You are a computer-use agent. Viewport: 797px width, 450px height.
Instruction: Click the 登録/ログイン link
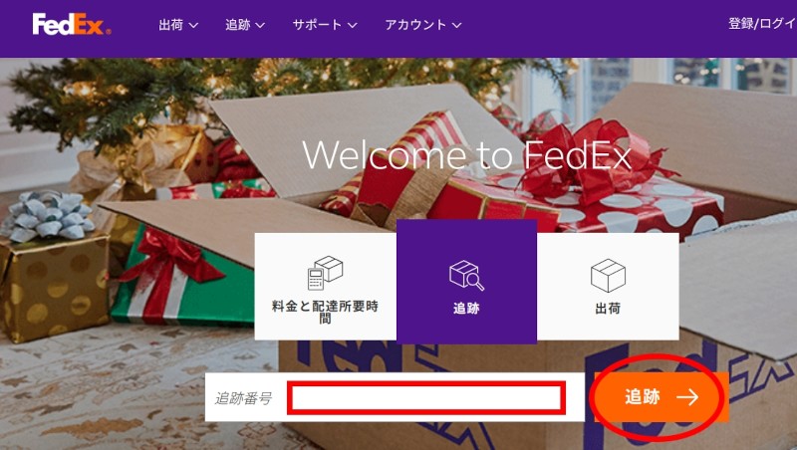coord(762,24)
